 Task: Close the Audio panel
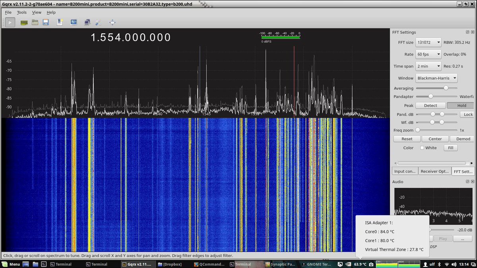pos(473,181)
